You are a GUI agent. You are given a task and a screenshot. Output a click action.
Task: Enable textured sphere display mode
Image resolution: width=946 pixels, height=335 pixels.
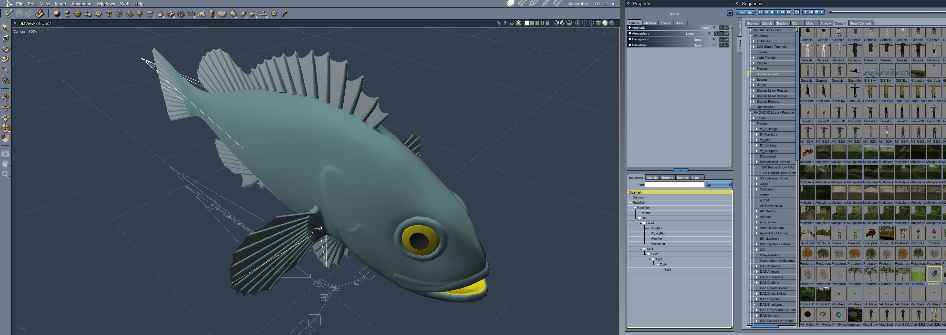612,23
